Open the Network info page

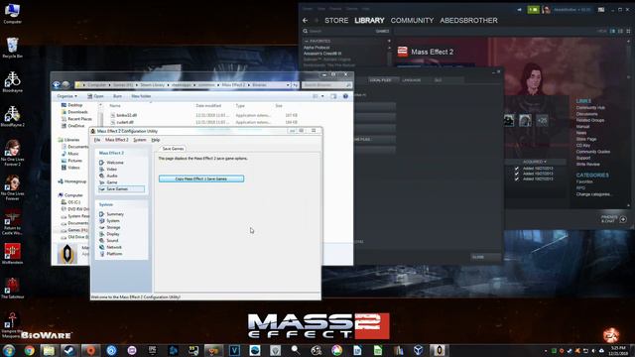tap(114, 247)
